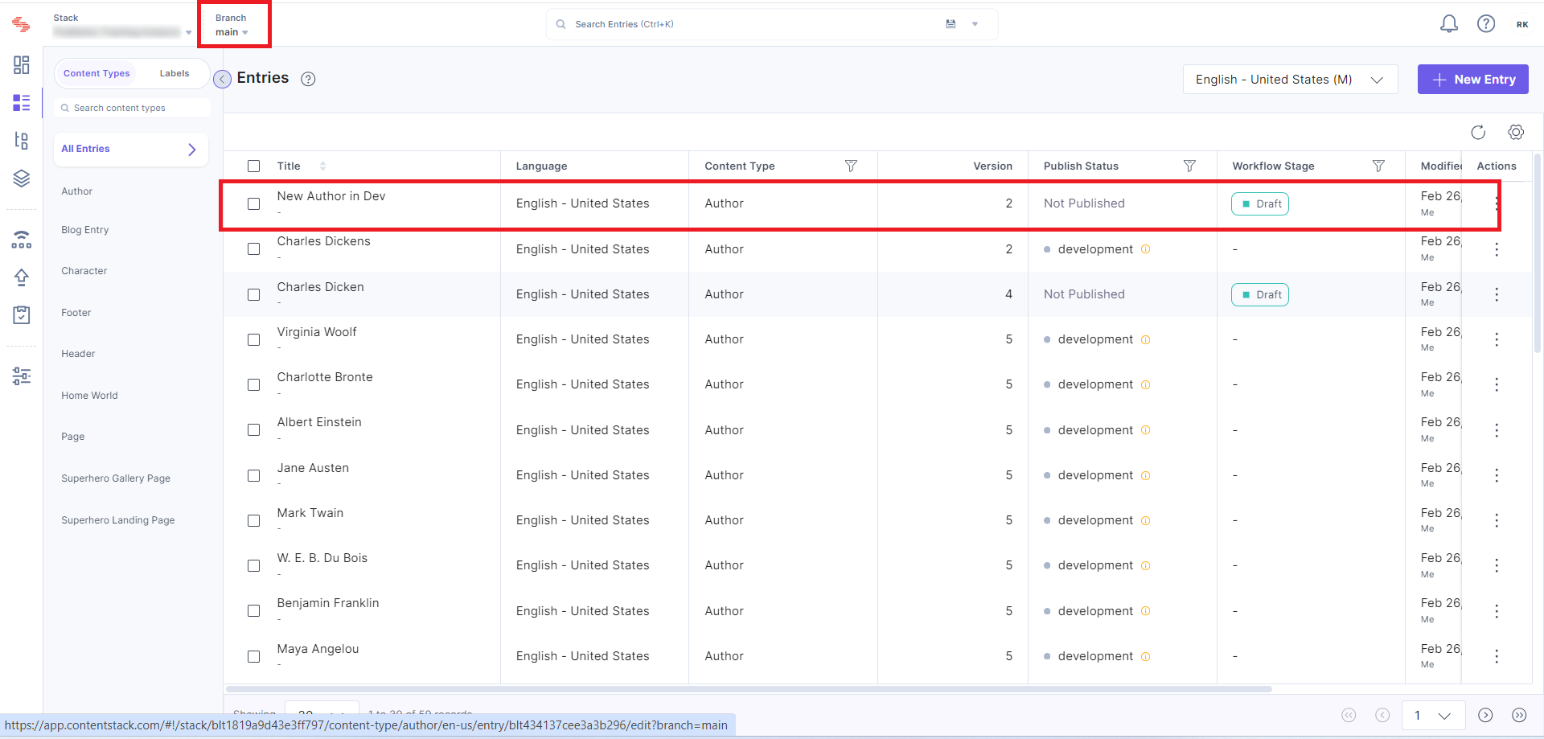Image resolution: width=1544 pixels, height=739 pixels.
Task: Click the Search content types field
Action: point(132,108)
